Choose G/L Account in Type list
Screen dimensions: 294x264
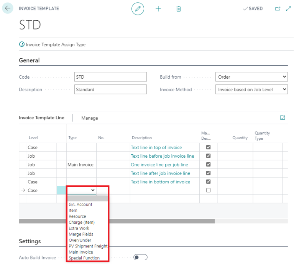pyautogui.click(x=87, y=205)
